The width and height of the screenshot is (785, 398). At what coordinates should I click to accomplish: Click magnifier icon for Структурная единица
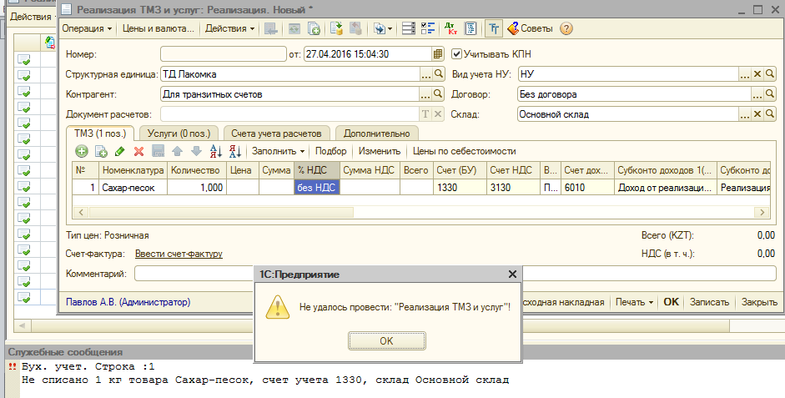click(439, 74)
